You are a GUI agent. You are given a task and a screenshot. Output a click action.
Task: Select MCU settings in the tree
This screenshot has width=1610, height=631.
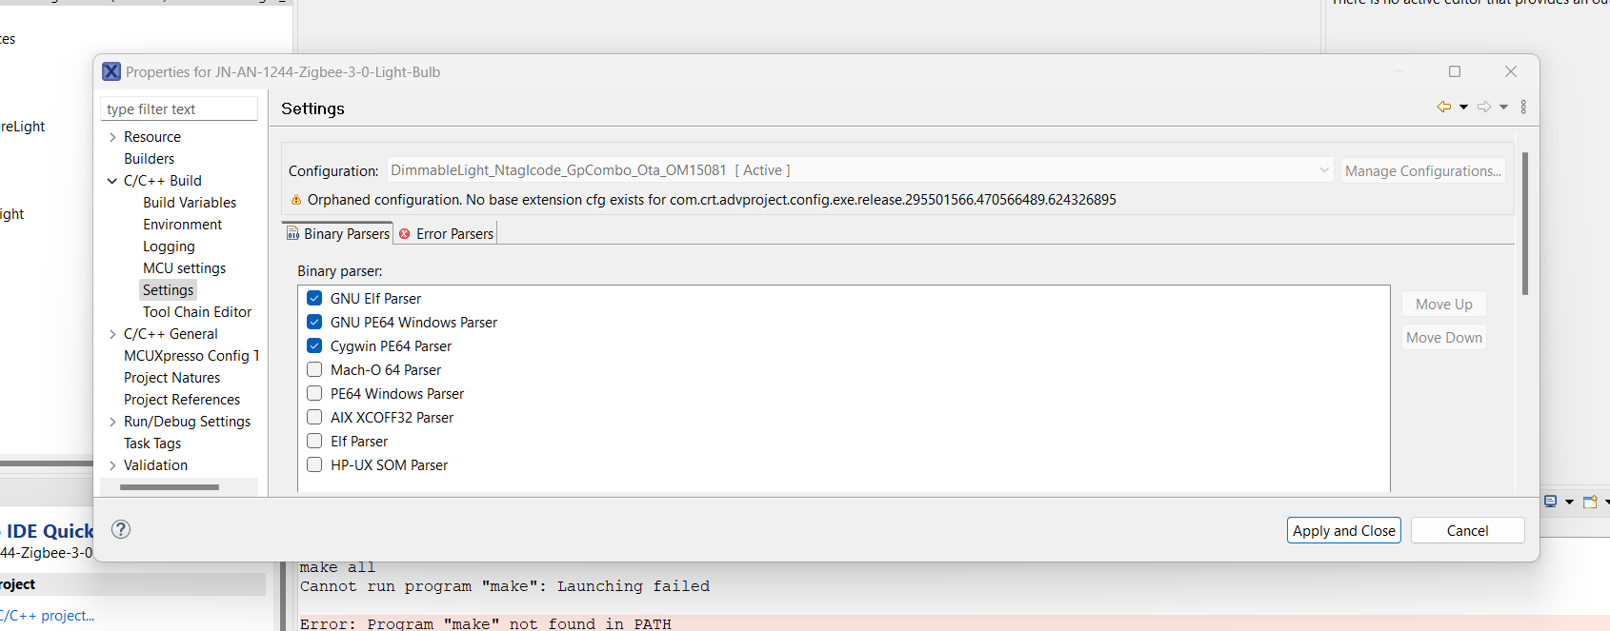pos(184,268)
